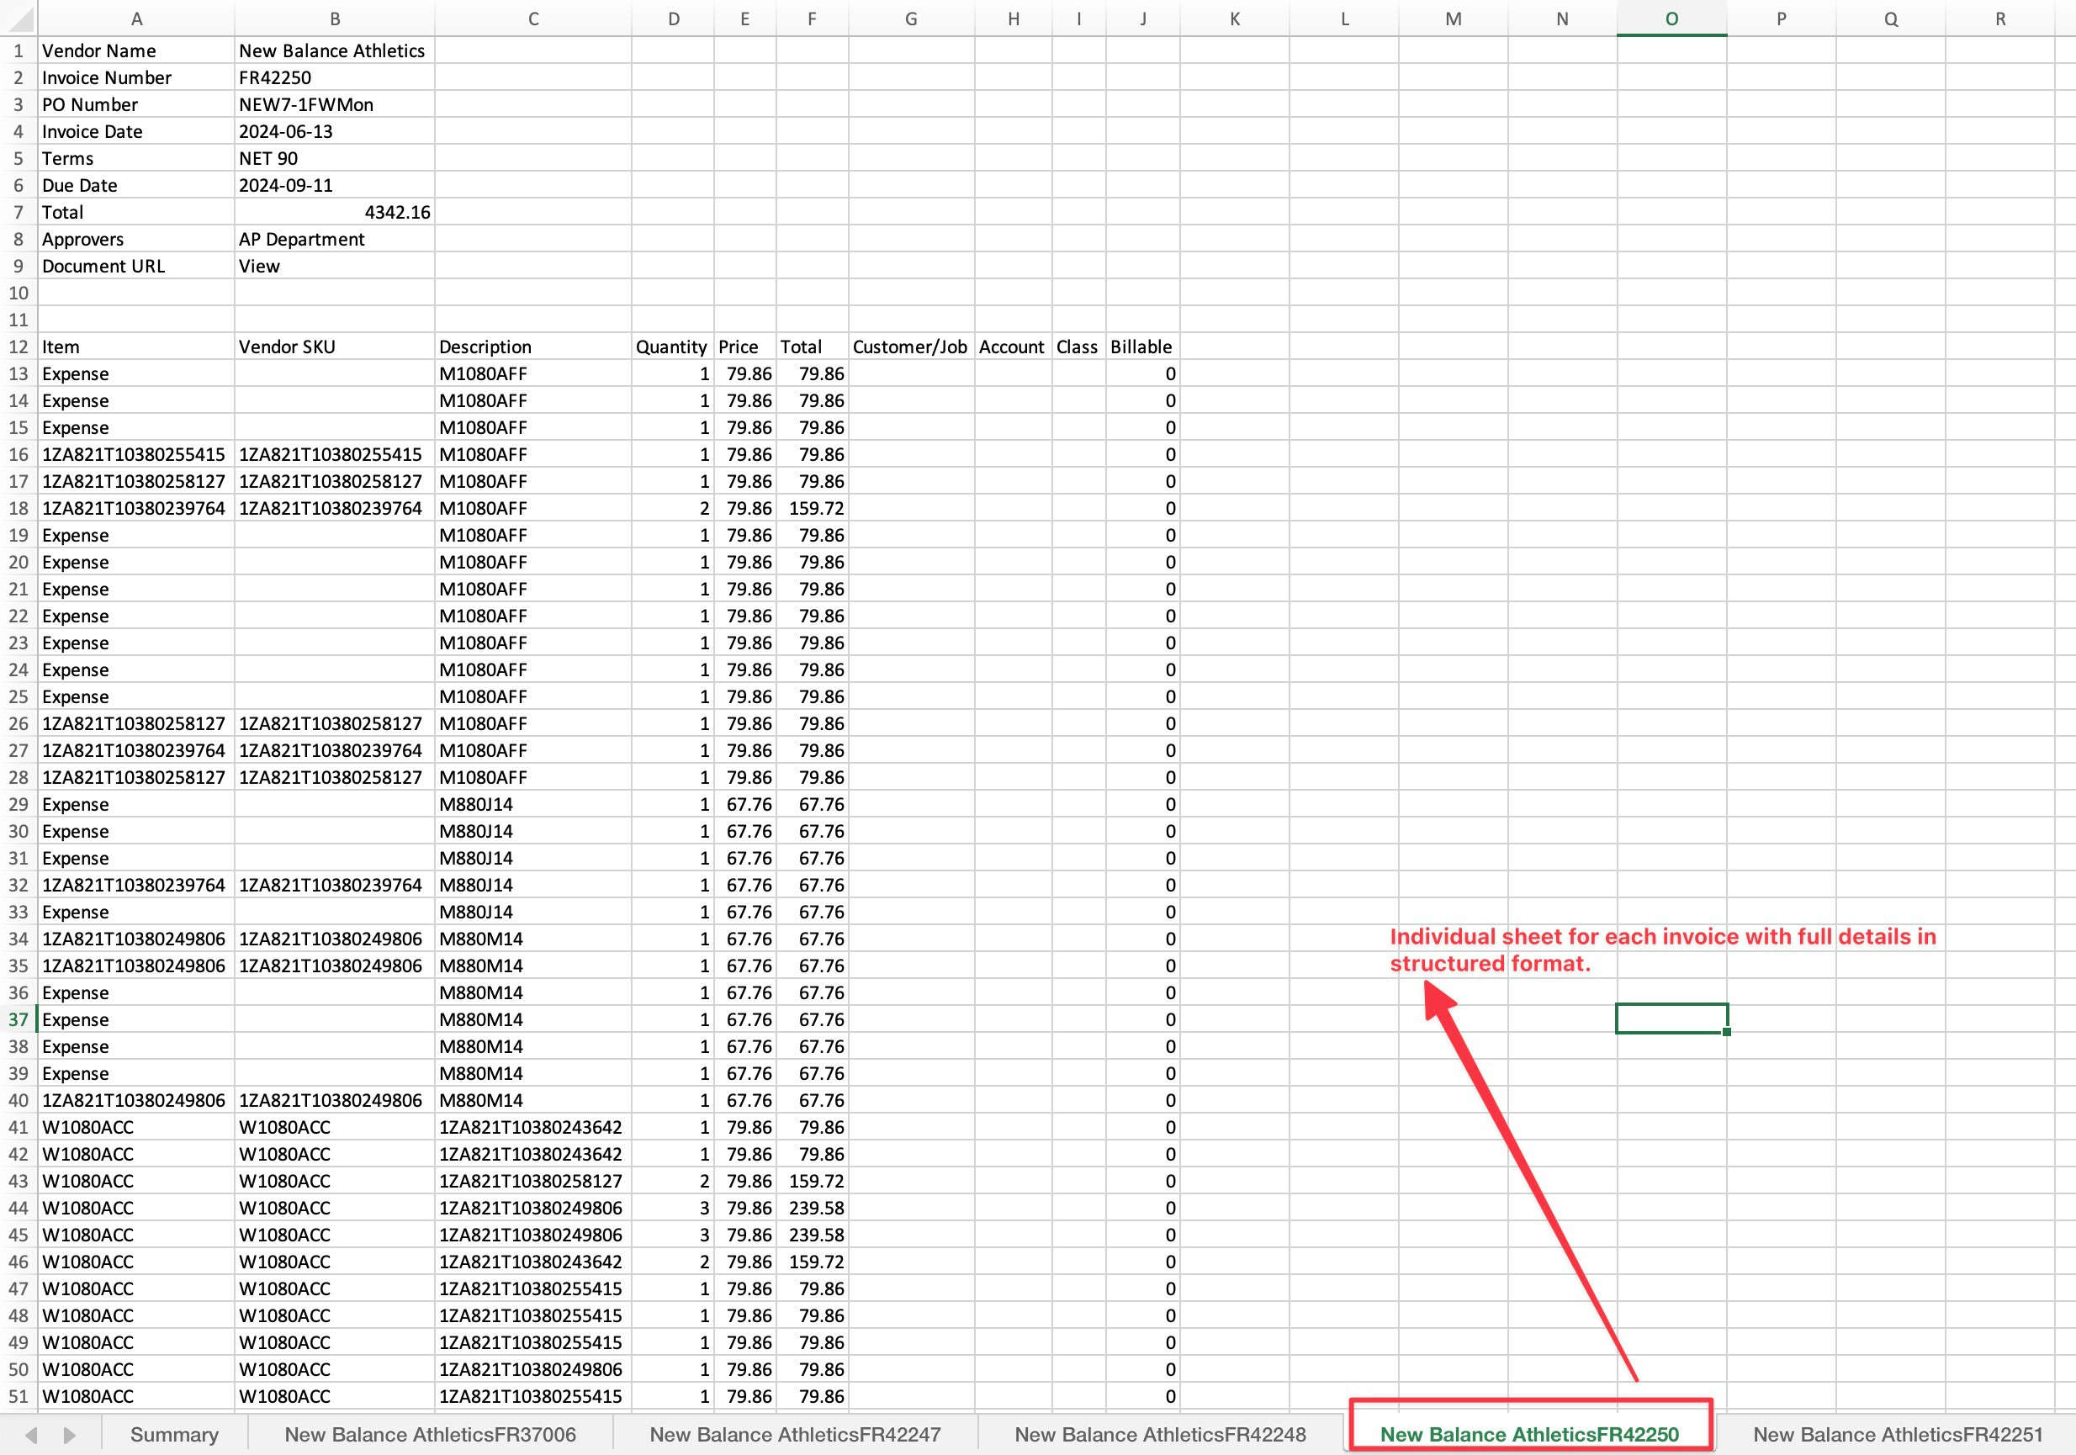2076x1455 pixels.
Task: Select column O header
Action: click(1671, 19)
